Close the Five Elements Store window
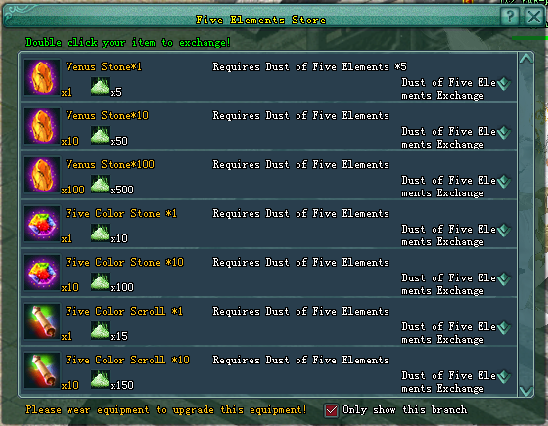The image size is (548, 426). 534,16
